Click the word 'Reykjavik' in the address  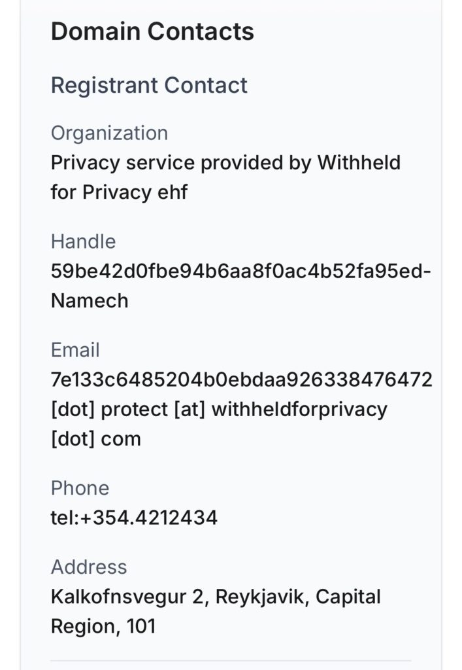coord(241,597)
